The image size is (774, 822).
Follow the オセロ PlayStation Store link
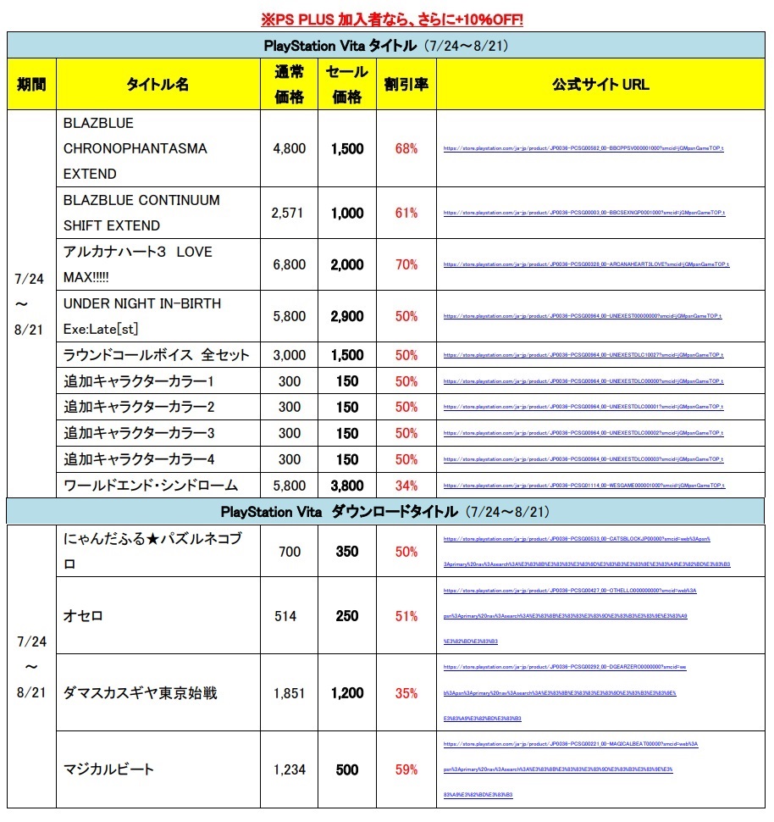570,617
